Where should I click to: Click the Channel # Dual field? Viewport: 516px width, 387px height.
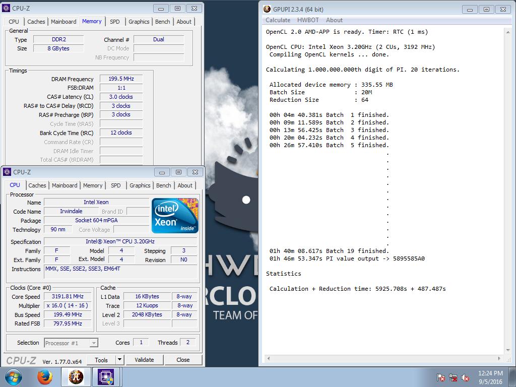pyautogui.click(x=159, y=39)
